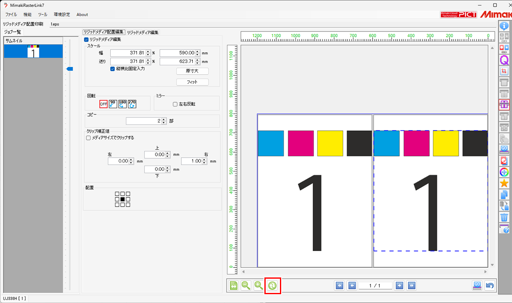Click the thumbnail size slider handle
This screenshot has width=512, height=303.
70,69
